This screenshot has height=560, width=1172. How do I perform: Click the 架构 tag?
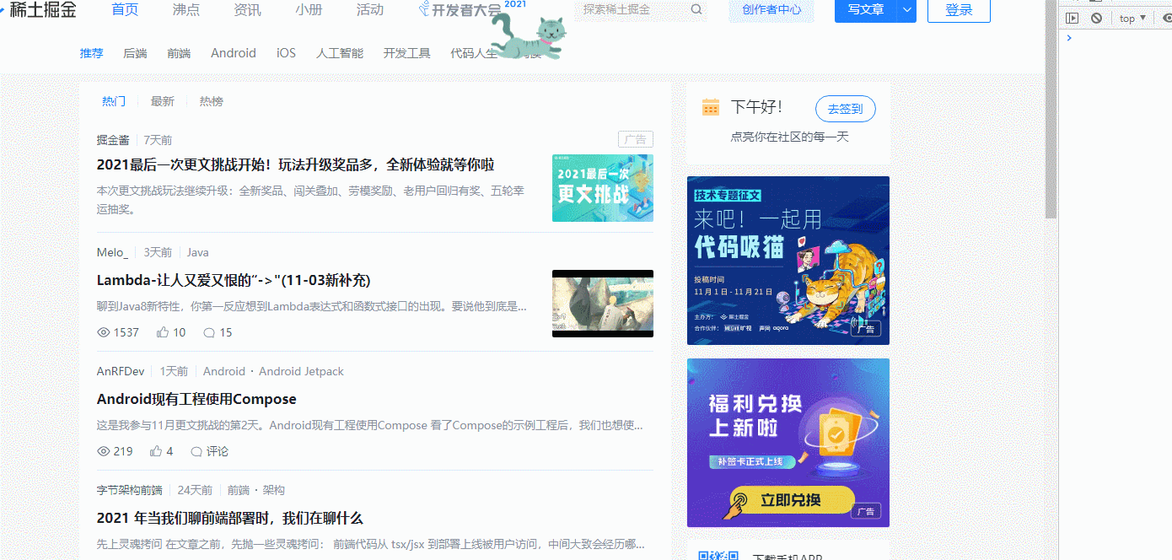273,490
